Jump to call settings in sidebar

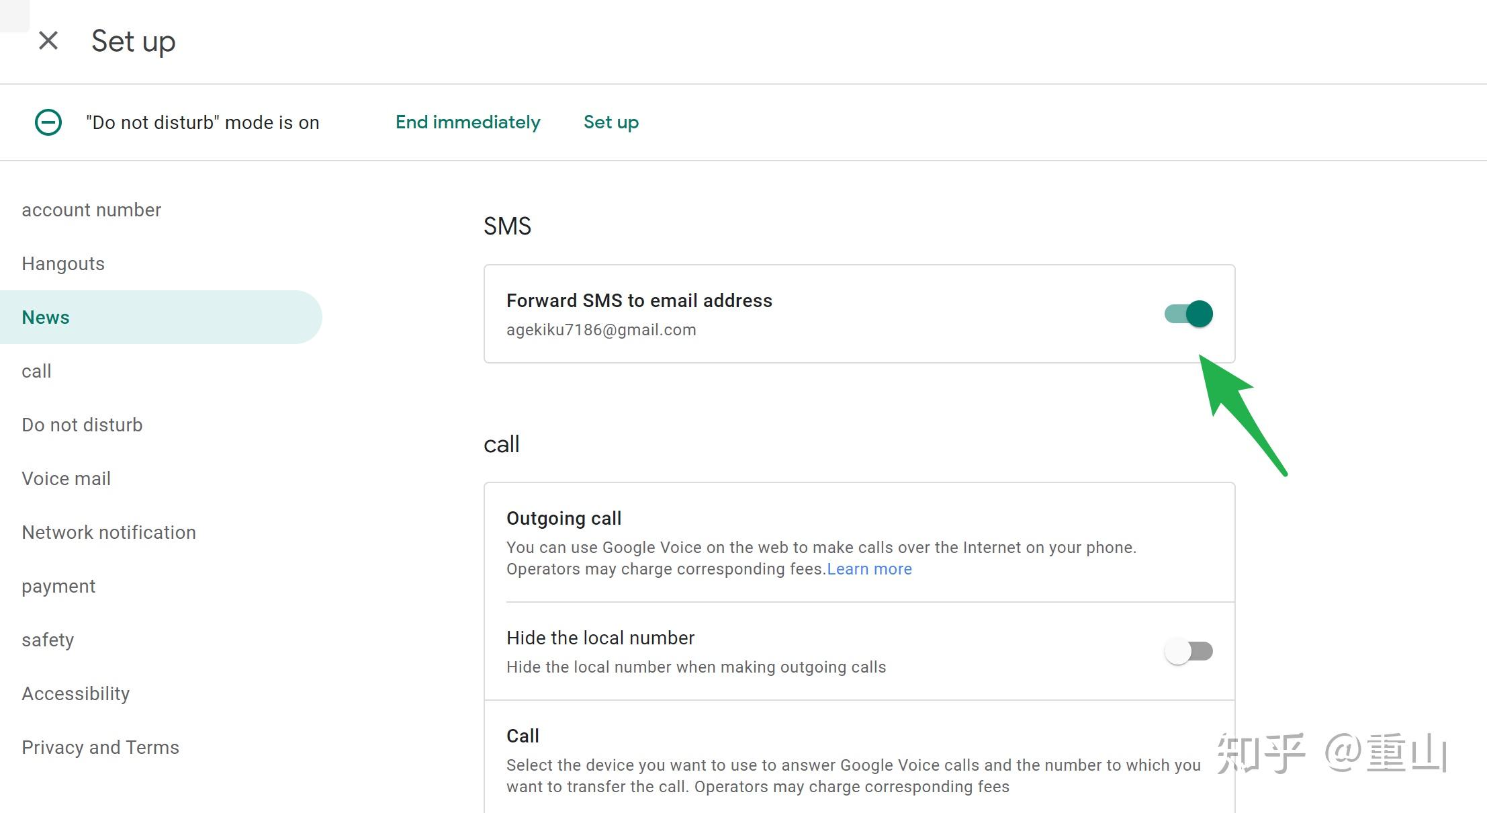point(36,371)
